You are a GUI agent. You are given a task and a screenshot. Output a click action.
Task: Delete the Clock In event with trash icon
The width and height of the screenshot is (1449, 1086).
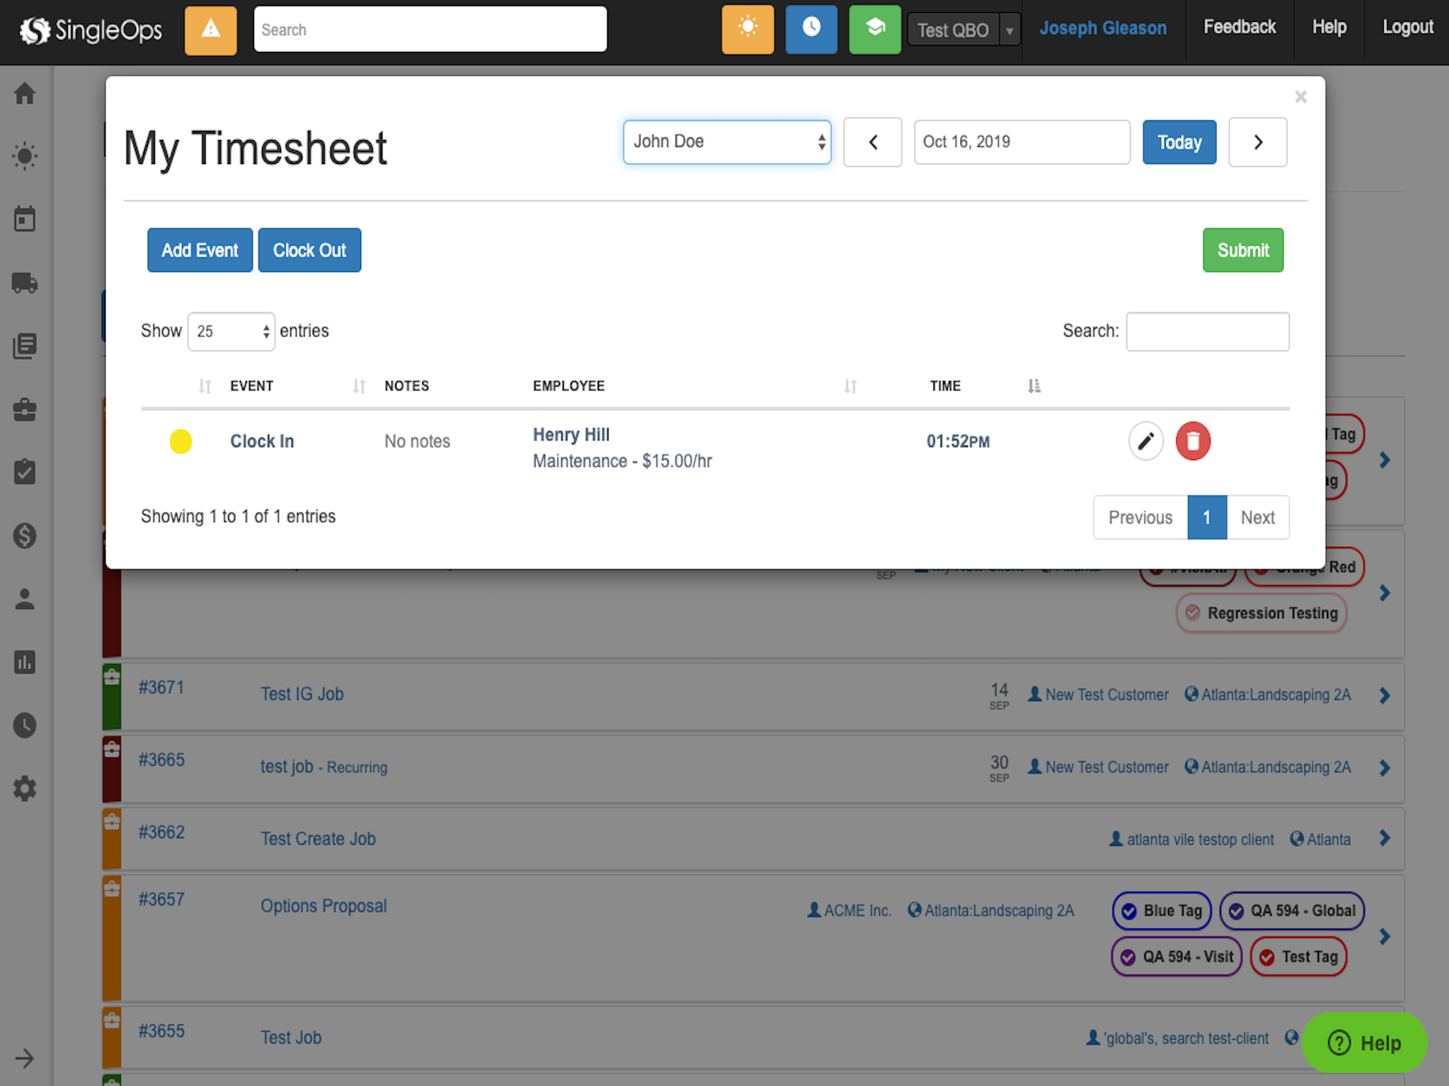tap(1193, 441)
